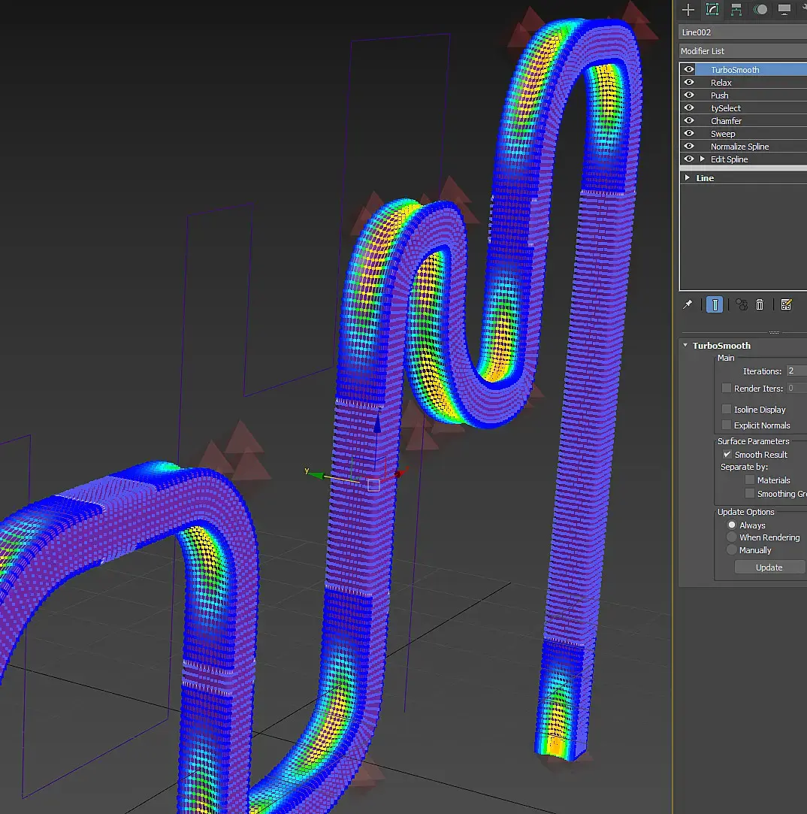The width and height of the screenshot is (807, 814).
Task: Select the Chamfer modifier in stack
Action: (726, 121)
